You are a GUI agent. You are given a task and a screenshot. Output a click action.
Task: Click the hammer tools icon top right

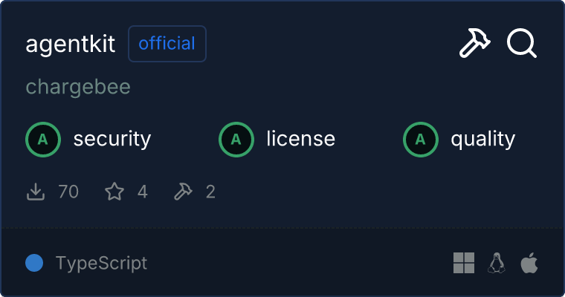(475, 44)
